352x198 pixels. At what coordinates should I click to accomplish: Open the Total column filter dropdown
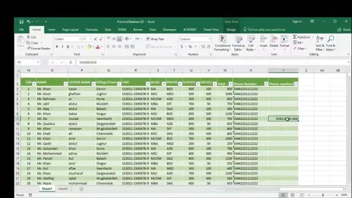[x=230, y=84]
